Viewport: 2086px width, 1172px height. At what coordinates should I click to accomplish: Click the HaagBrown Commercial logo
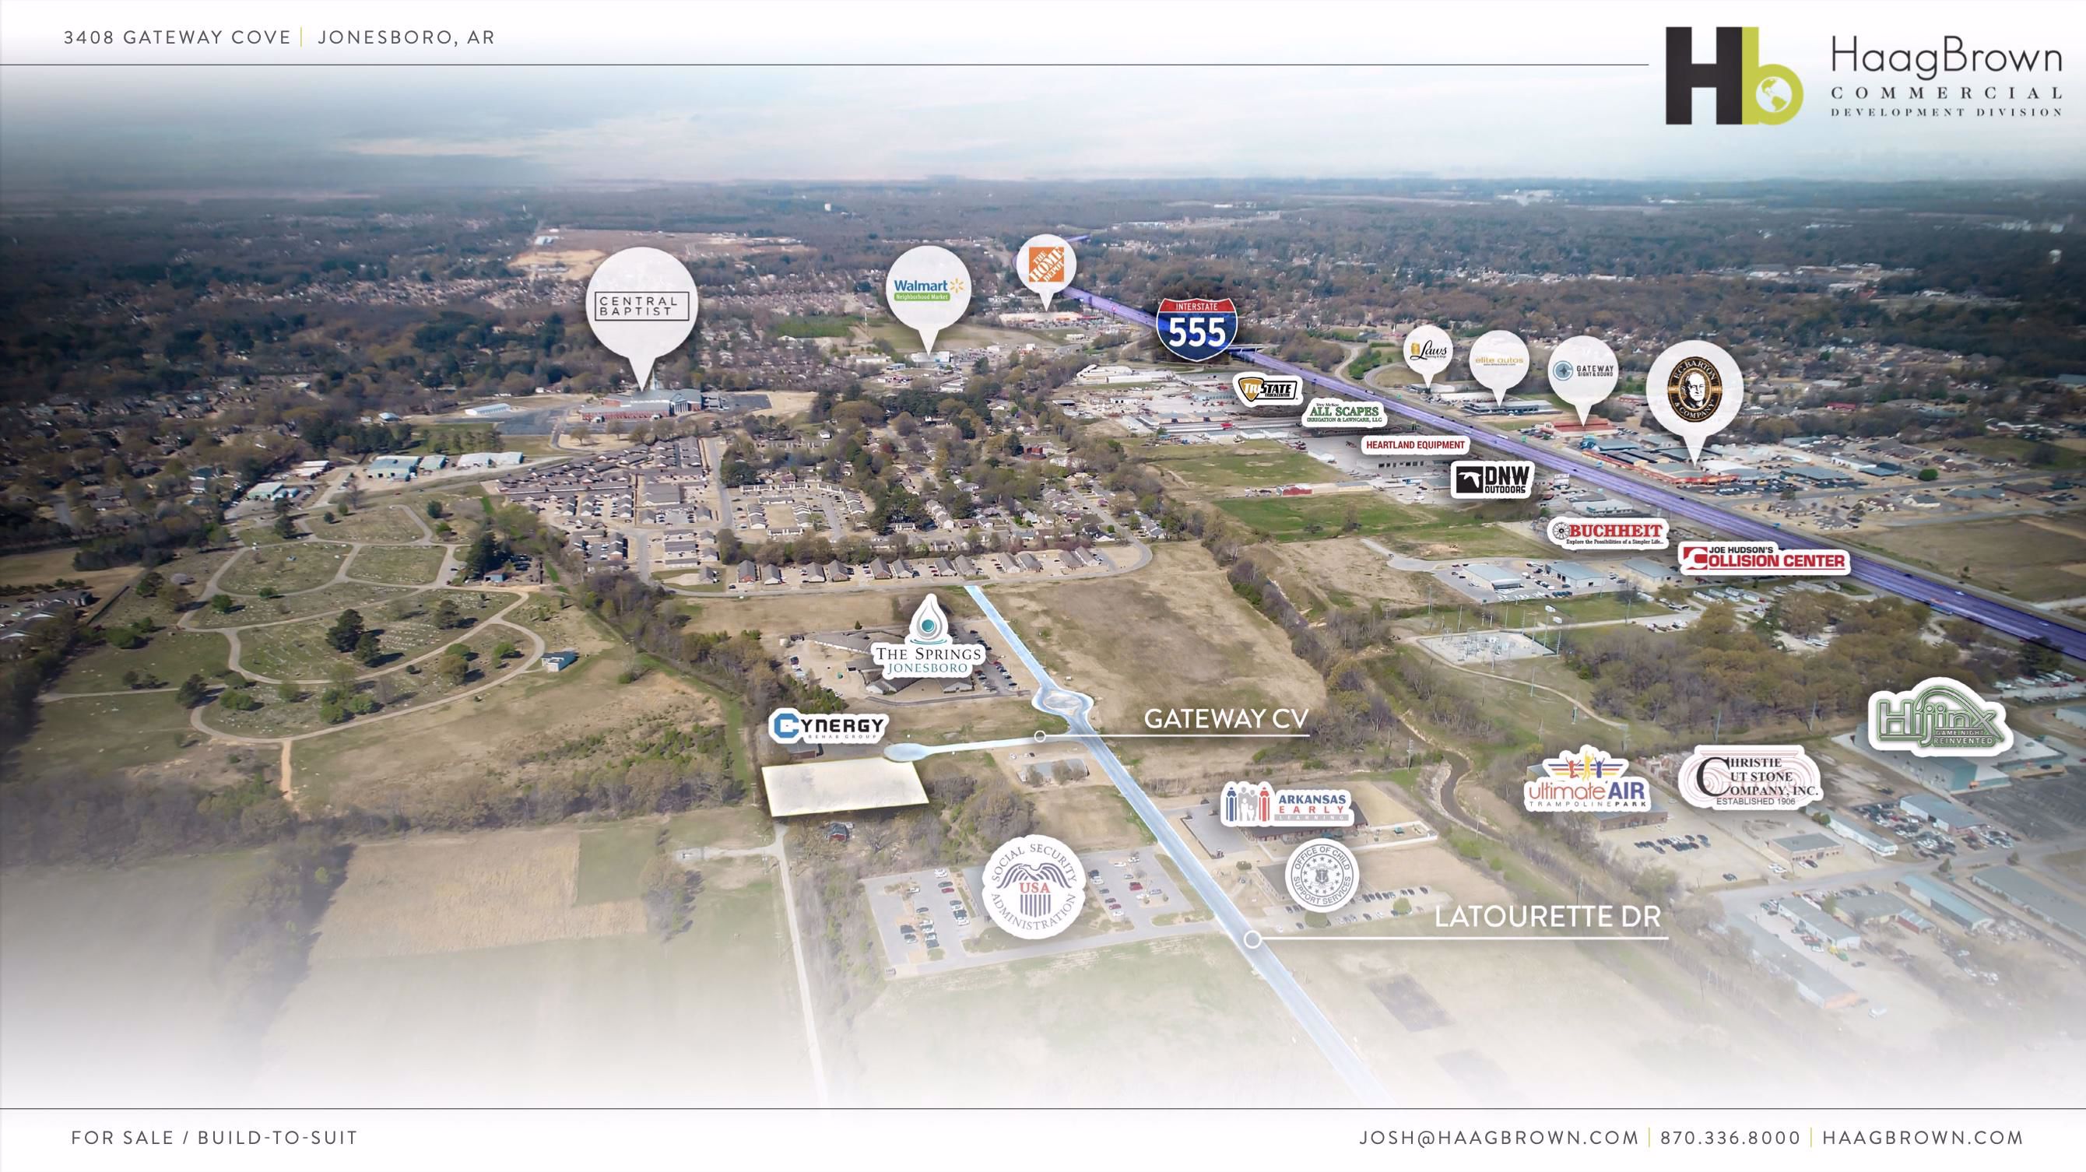coord(1863,75)
